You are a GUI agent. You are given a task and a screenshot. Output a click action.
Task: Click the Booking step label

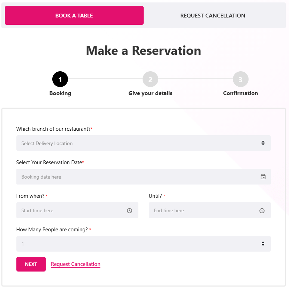coord(60,93)
